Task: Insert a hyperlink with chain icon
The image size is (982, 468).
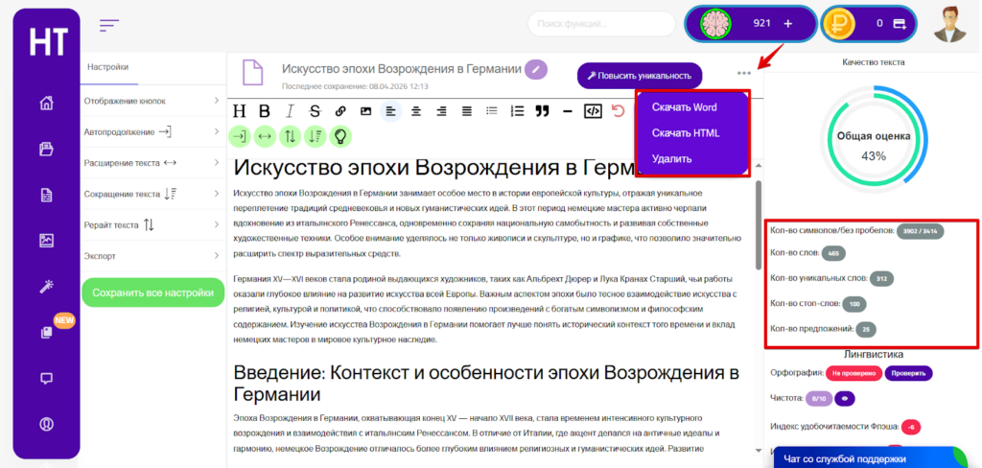Action: coord(340,111)
